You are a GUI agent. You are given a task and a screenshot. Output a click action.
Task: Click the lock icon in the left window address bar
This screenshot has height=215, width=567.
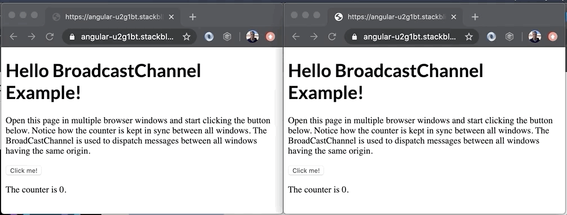[72, 37]
